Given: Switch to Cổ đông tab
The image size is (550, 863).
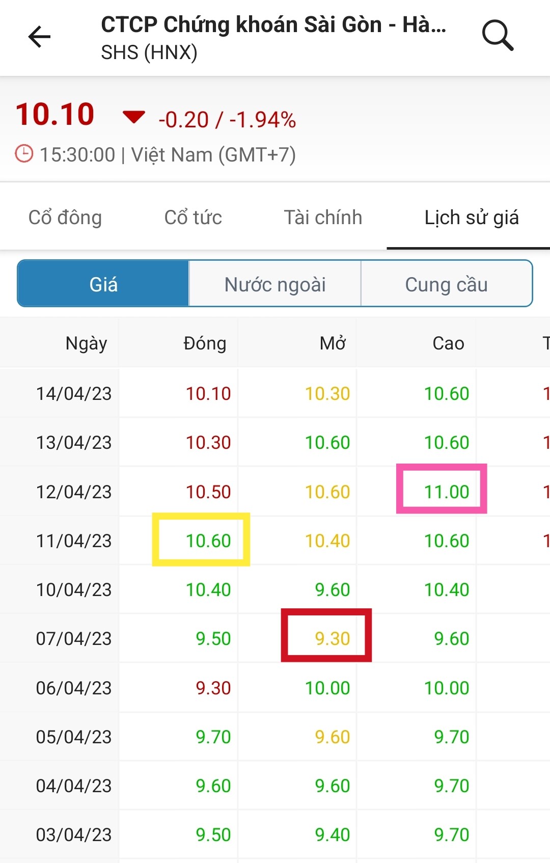Looking at the screenshot, I should point(65,218).
